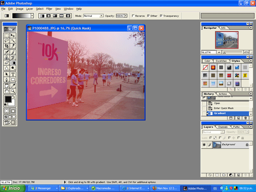Click the Inicio start button
256x192 pixels.
[13, 188]
